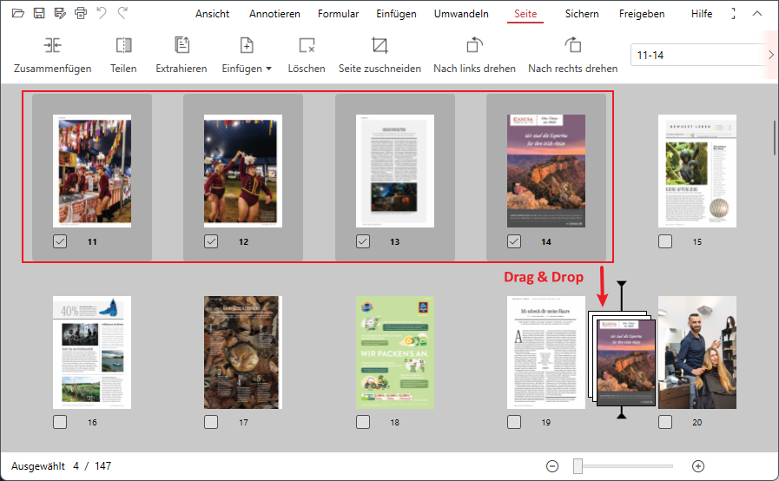779x481 pixels.
Task: Click the Open file folder icon
Action: point(18,13)
